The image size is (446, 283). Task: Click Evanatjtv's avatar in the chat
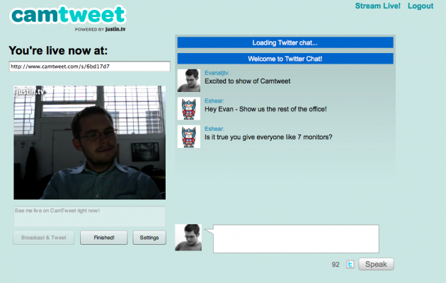point(189,81)
